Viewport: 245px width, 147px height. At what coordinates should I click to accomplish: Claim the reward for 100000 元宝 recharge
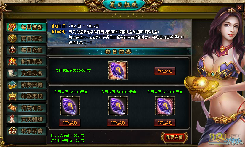tap(118, 123)
